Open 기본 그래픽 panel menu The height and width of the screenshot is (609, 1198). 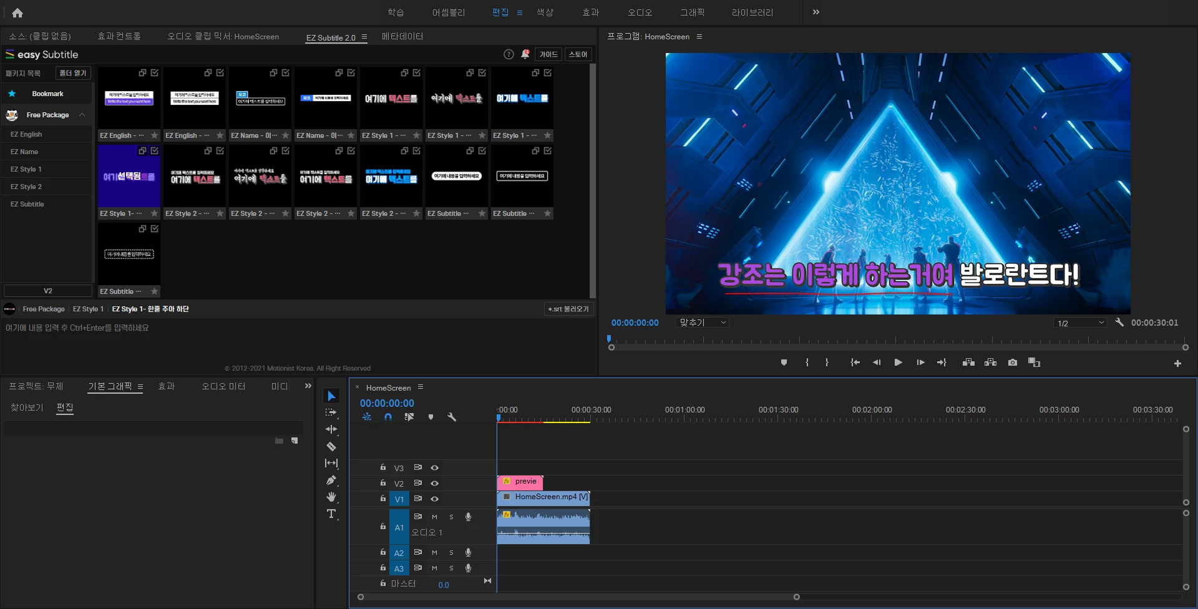click(x=140, y=387)
